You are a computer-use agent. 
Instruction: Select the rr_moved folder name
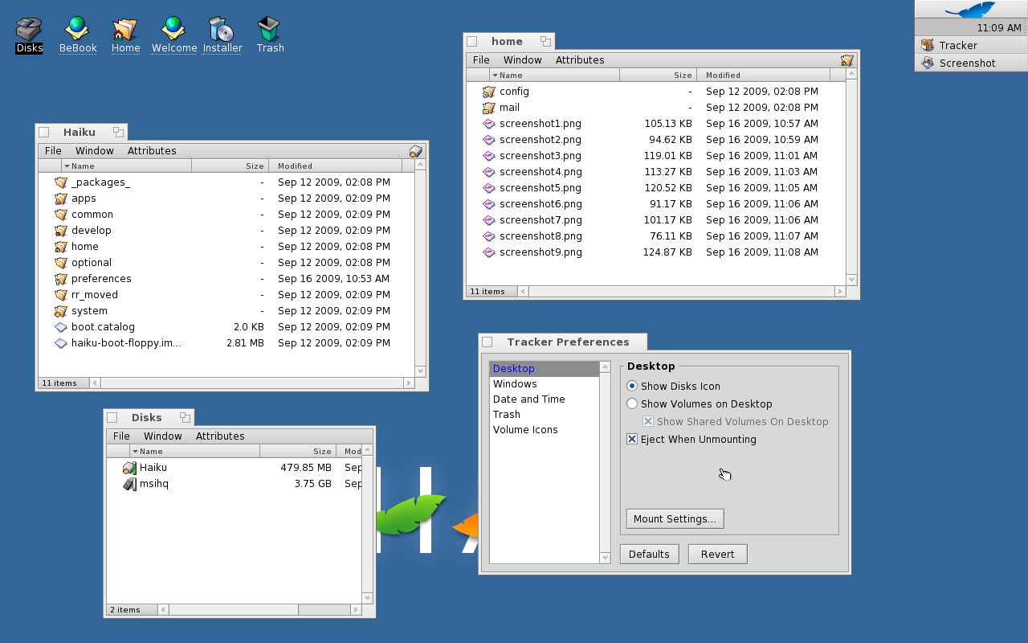[x=95, y=295]
